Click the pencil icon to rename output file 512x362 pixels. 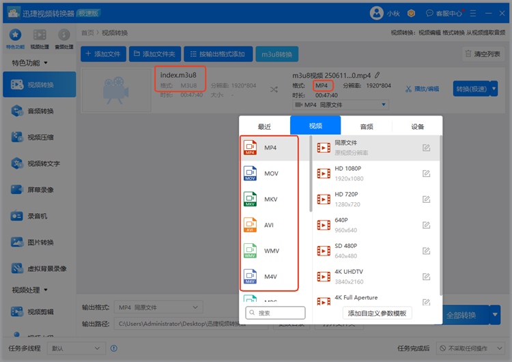tap(377, 75)
